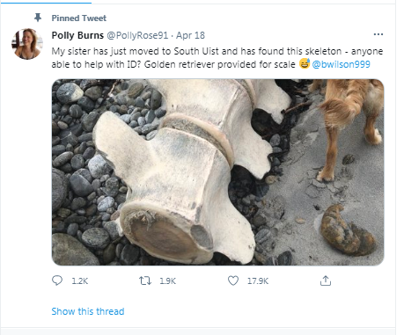The height and width of the screenshot is (335, 404).
Task: Open share options via the share icon
Action: click(326, 280)
